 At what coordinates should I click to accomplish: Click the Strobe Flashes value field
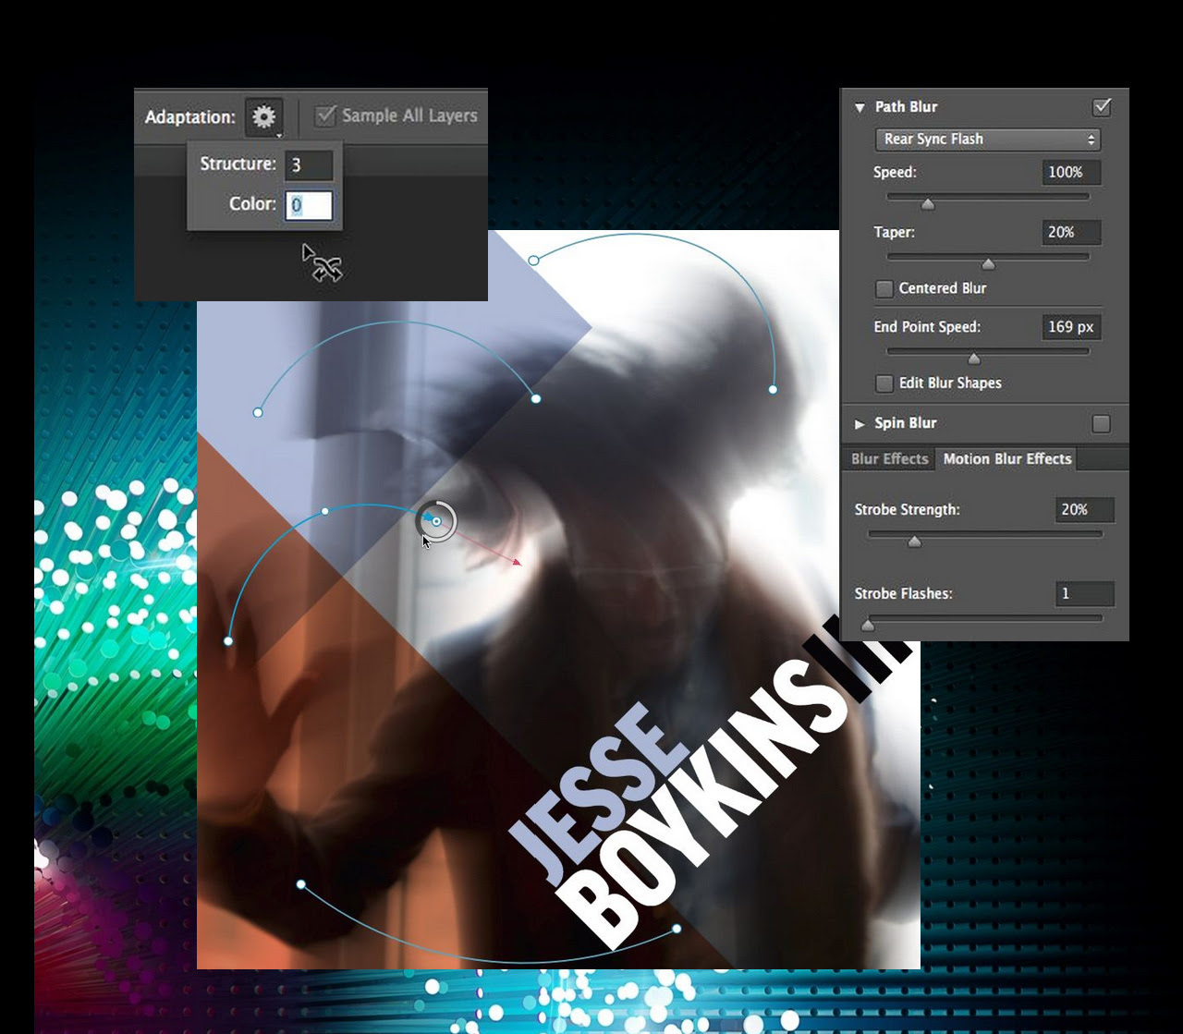(x=1084, y=594)
